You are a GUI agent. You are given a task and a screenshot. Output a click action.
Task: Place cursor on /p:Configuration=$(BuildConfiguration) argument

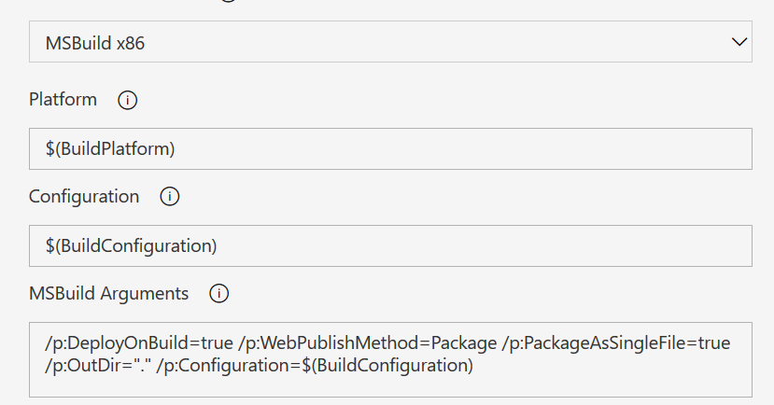pyautogui.click(x=315, y=367)
